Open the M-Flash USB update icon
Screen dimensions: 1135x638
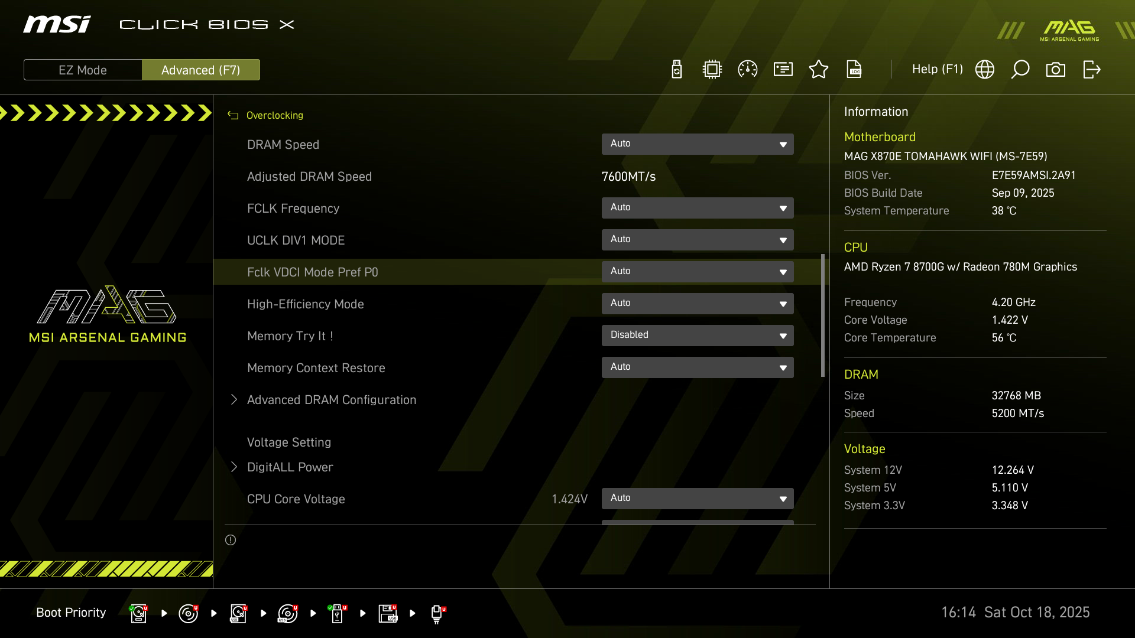pos(677,70)
